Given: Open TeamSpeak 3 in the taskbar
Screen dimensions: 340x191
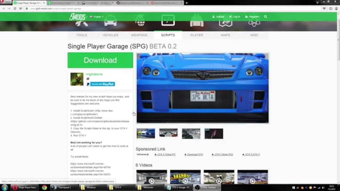Looking at the screenshot, I should 64,187.
